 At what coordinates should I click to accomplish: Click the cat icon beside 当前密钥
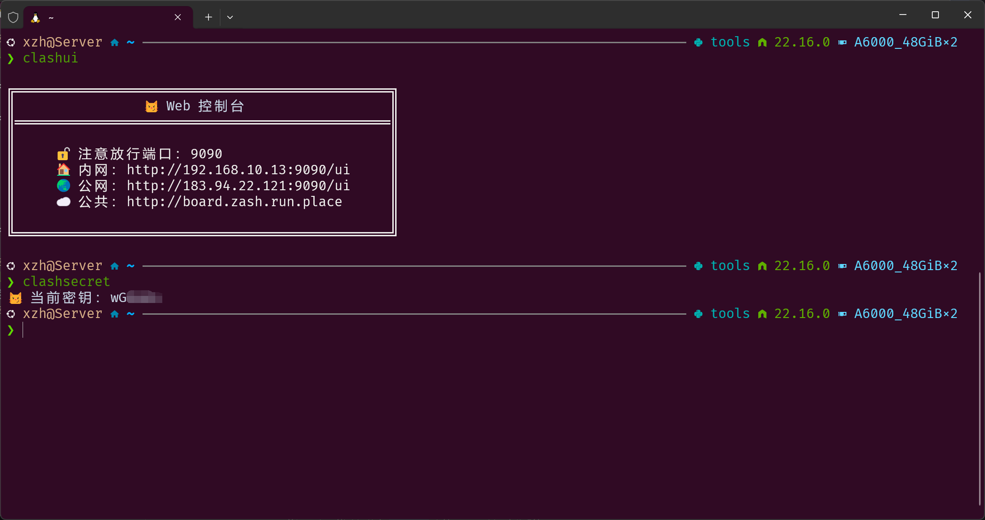[16, 298]
